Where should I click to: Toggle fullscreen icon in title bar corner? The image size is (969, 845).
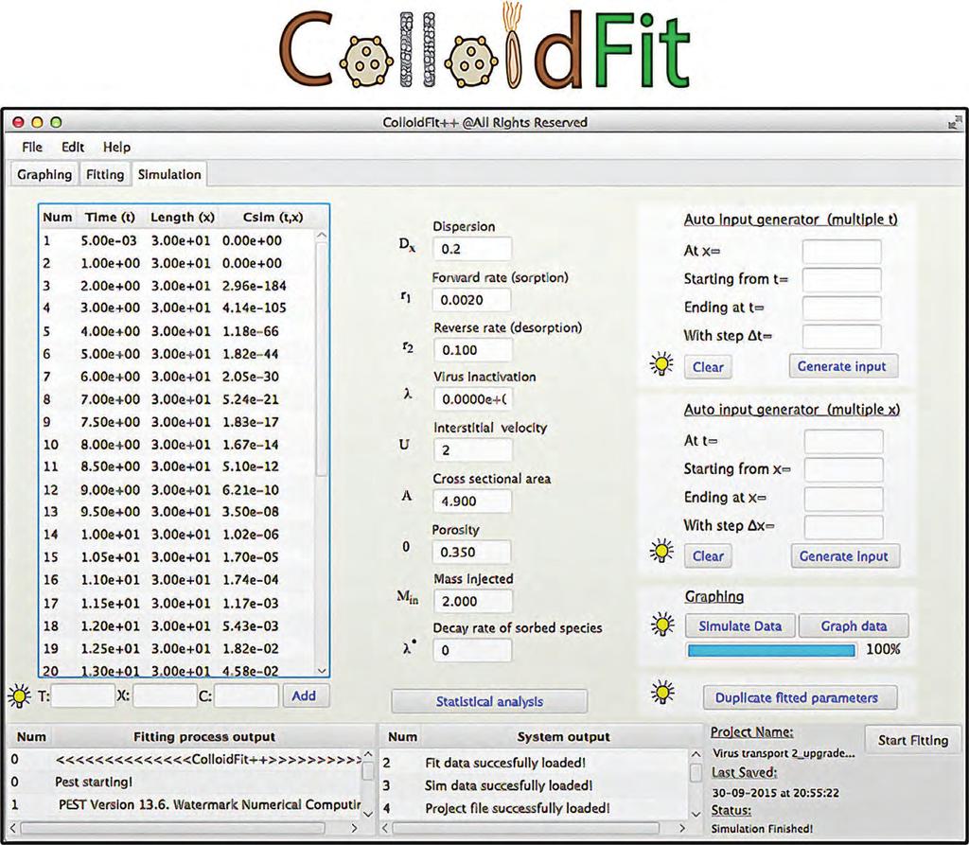click(955, 121)
